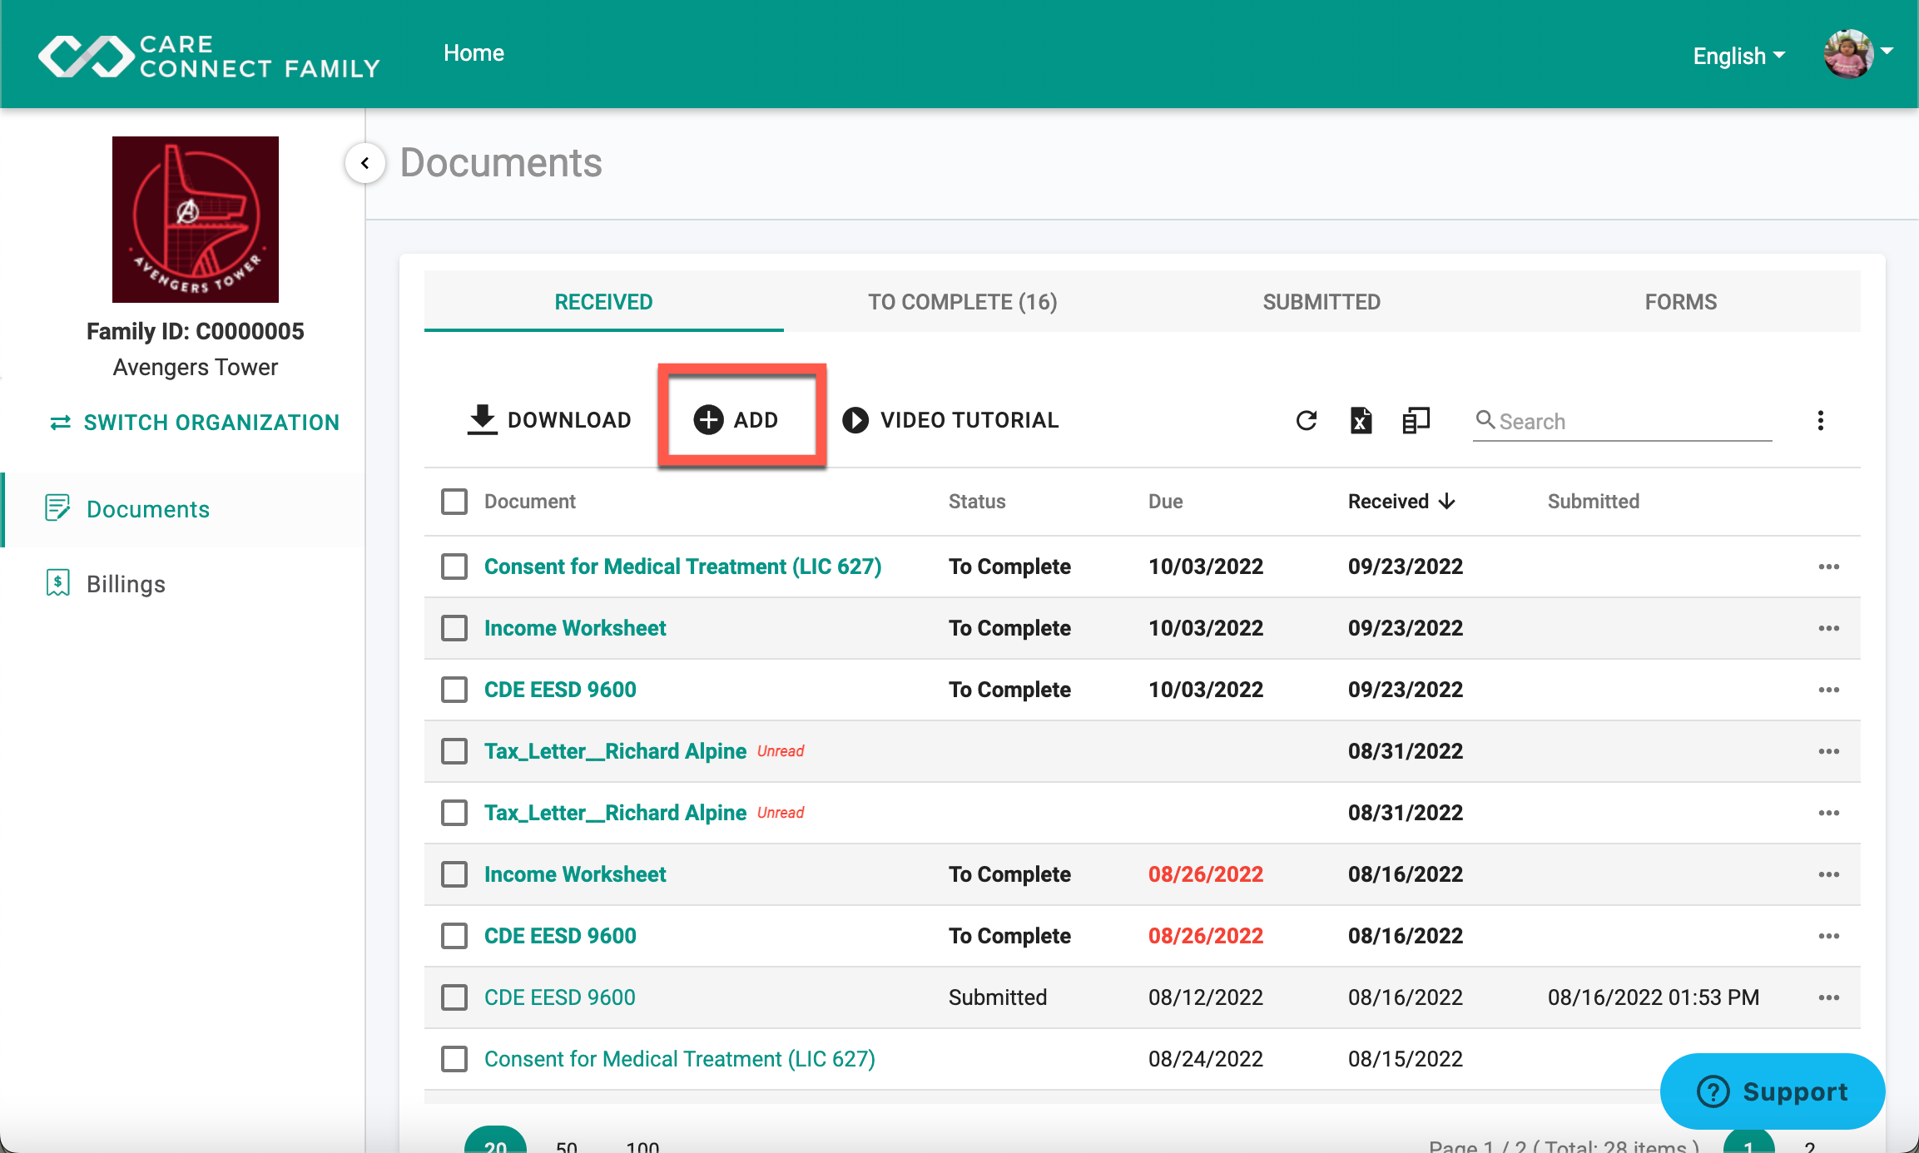
Task: Check CDE EESD 9600 row received 09/23/2022
Action: point(454,690)
